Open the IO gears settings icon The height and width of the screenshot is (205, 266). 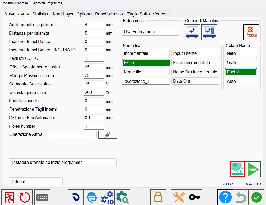107,197
